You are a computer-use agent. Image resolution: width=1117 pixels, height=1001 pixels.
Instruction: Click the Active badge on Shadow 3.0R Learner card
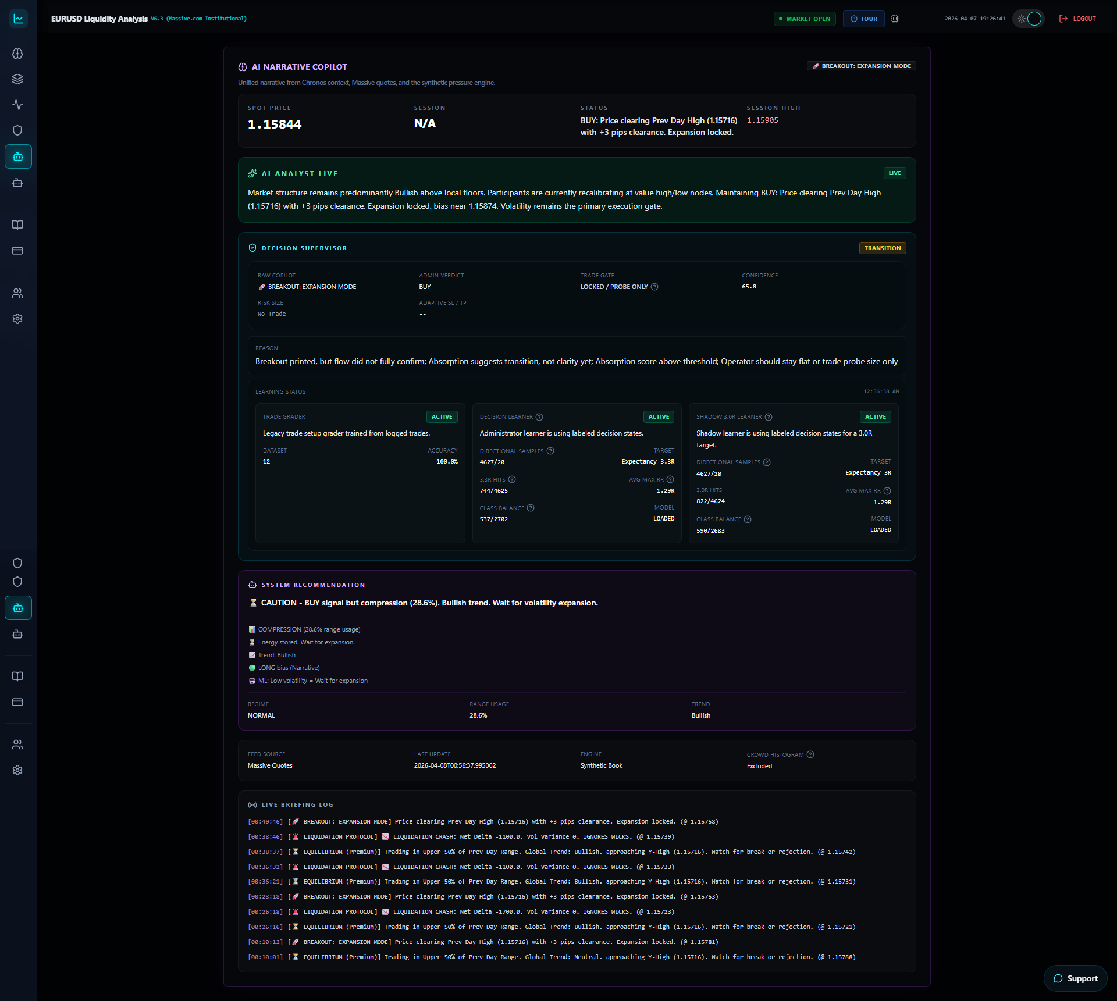click(x=875, y=417)
